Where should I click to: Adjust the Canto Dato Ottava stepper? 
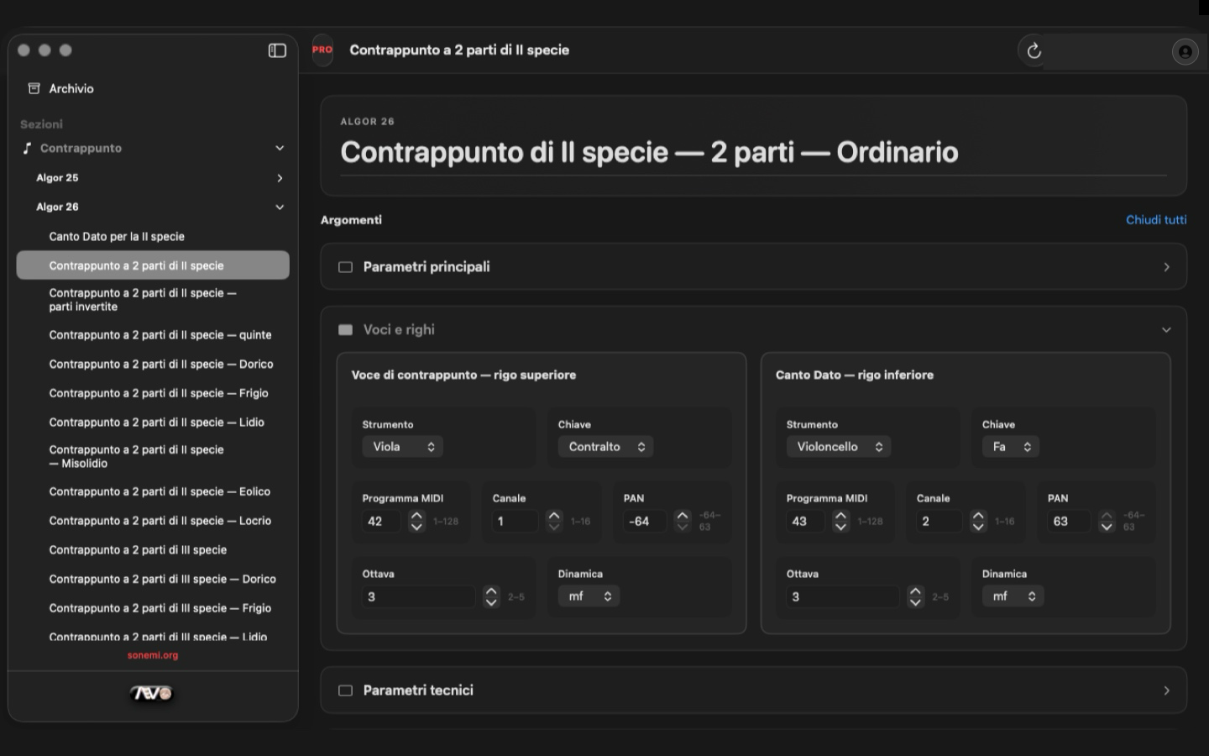(x=916, y=597)
